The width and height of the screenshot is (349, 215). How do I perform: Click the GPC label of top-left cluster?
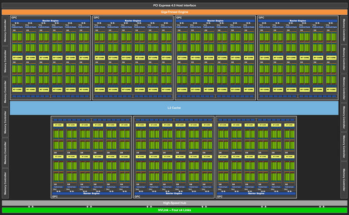(14, 18)
